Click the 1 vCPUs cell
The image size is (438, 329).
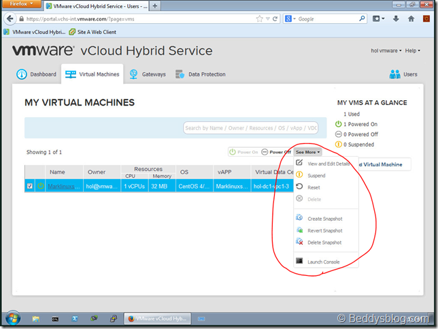pyautogui.click(x=135, y=187)
